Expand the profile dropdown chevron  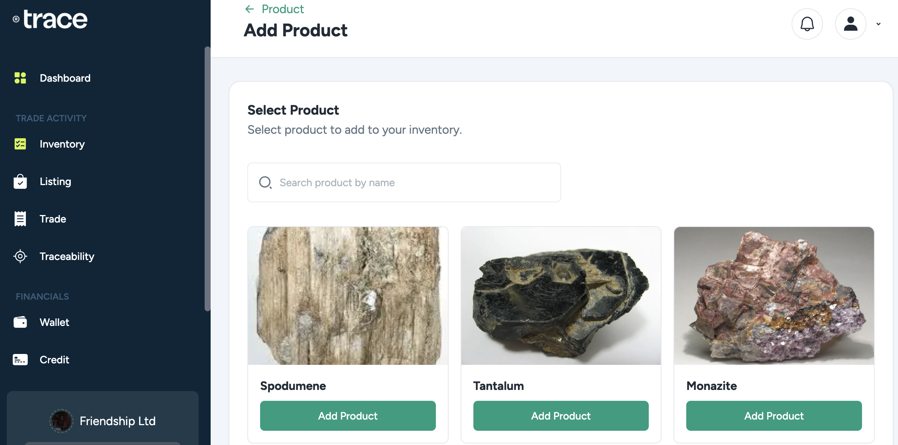click(x=878, y=24)
